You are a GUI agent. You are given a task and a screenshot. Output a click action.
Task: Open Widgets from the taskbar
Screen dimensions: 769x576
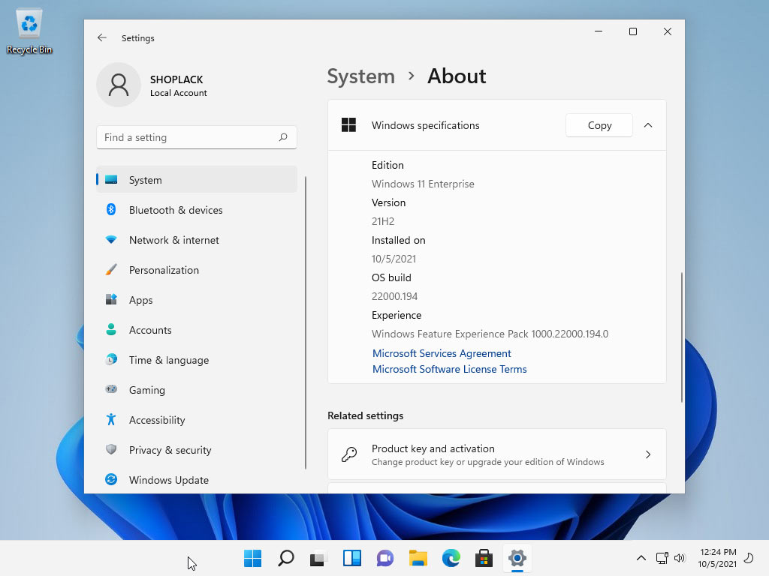(x=352, y=558)
